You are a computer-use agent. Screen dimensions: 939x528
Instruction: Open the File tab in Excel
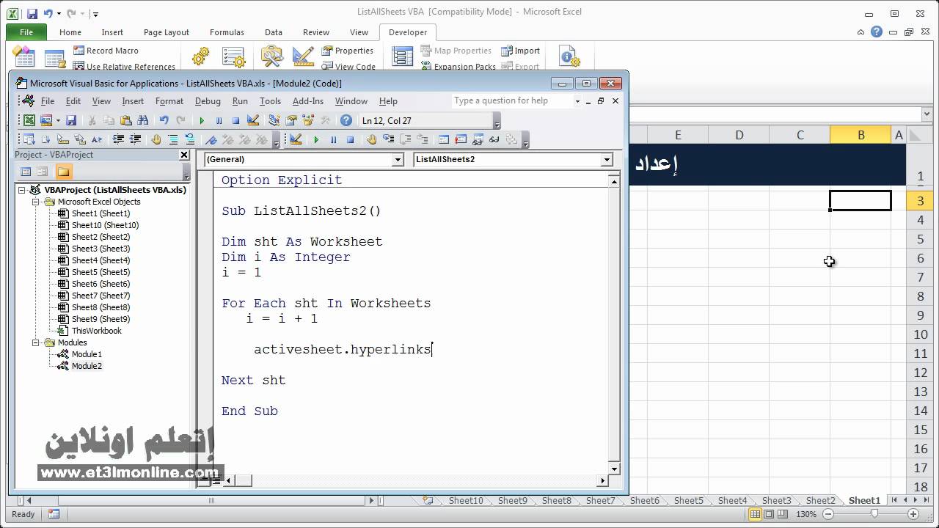[x=26, y=32]
